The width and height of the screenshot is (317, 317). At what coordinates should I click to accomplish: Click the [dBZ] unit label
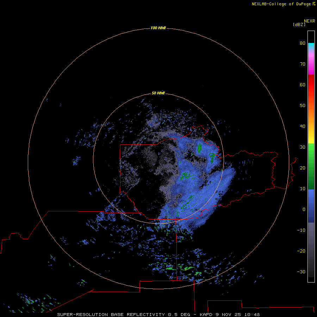pyautogui.click(x=299, y=25)
